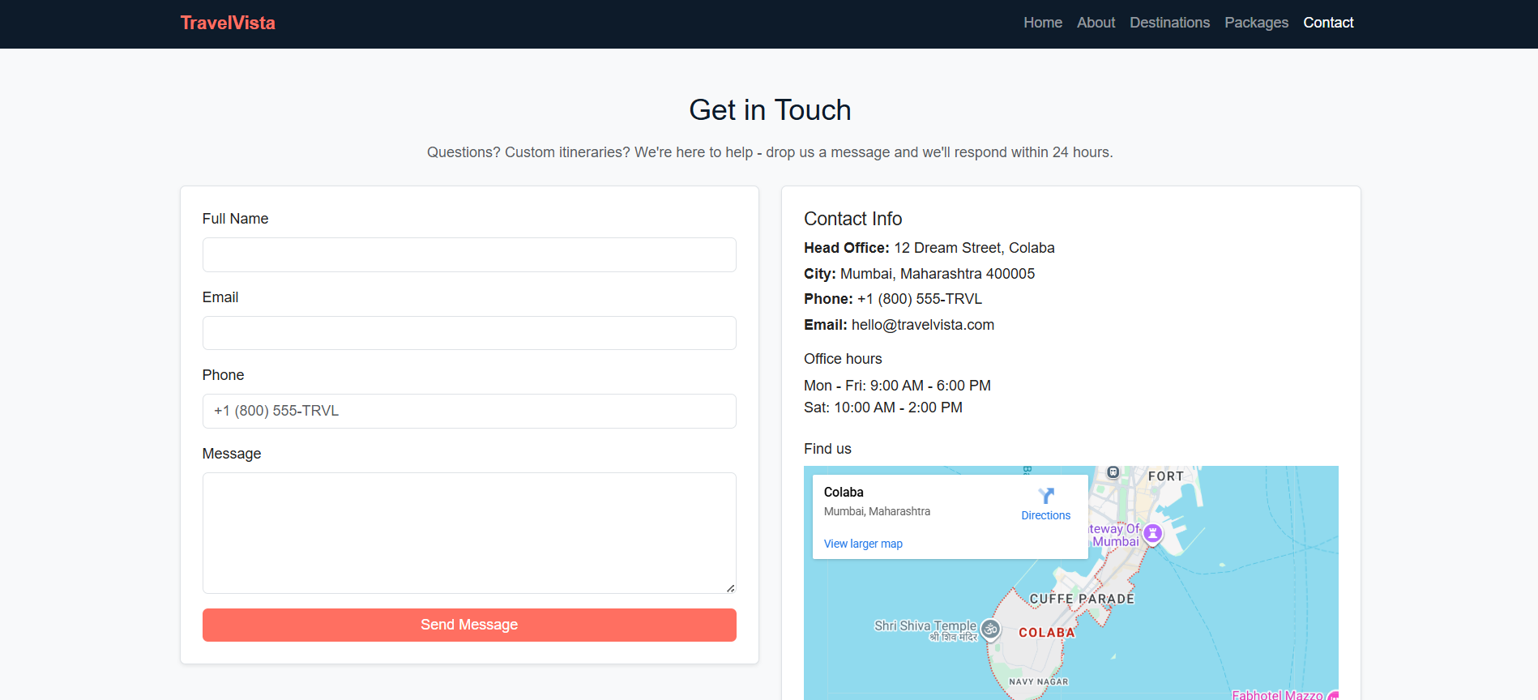Click the TravelVista logo
1538x700 pixels.
coord(228,23)
